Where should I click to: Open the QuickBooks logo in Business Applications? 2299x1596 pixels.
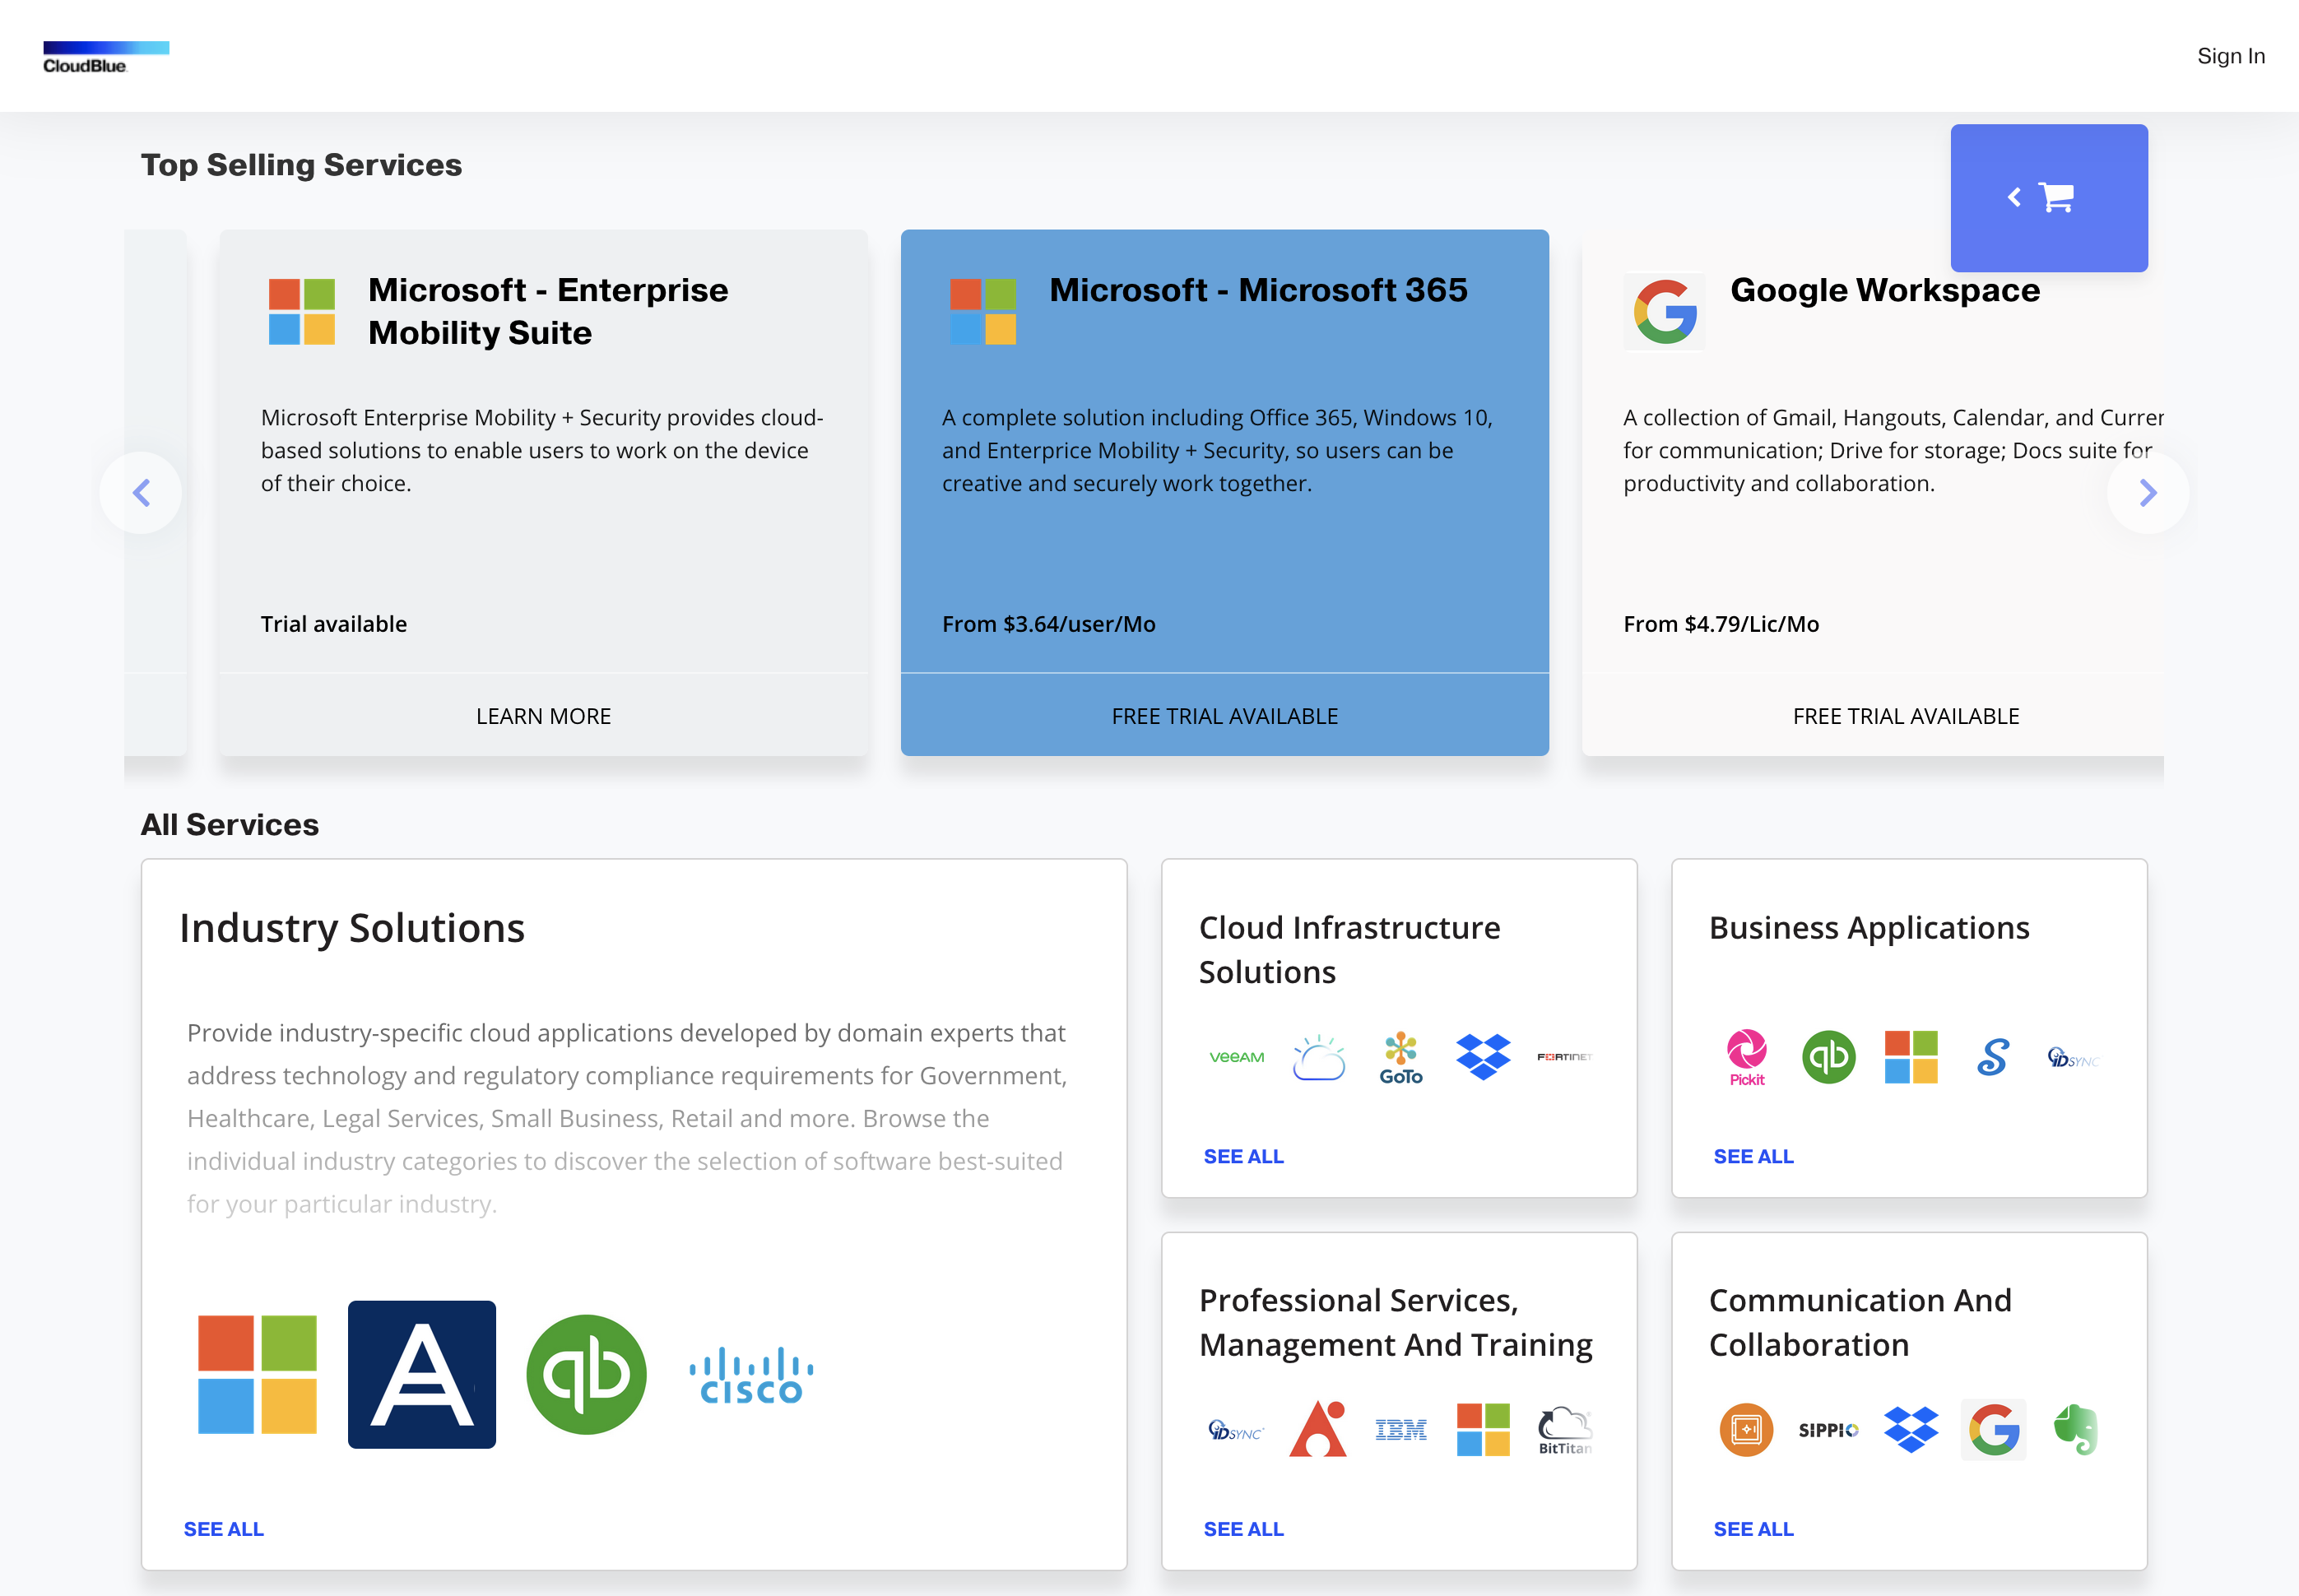pyautogui.click(x=1828, y=1057)
